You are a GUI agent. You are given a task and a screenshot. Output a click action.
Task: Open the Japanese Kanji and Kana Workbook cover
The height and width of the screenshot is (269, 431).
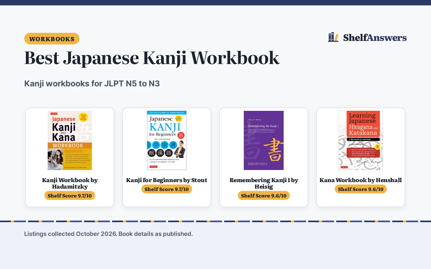[70, 140]
